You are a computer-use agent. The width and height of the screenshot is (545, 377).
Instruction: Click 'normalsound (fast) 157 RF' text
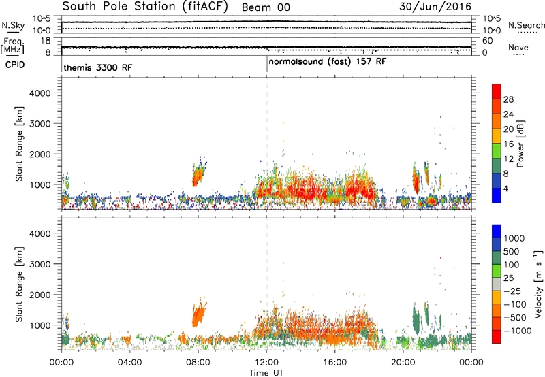[x=328, y=62]
